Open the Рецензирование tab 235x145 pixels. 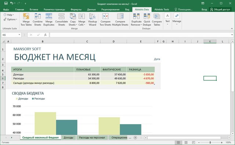point(110,10)
